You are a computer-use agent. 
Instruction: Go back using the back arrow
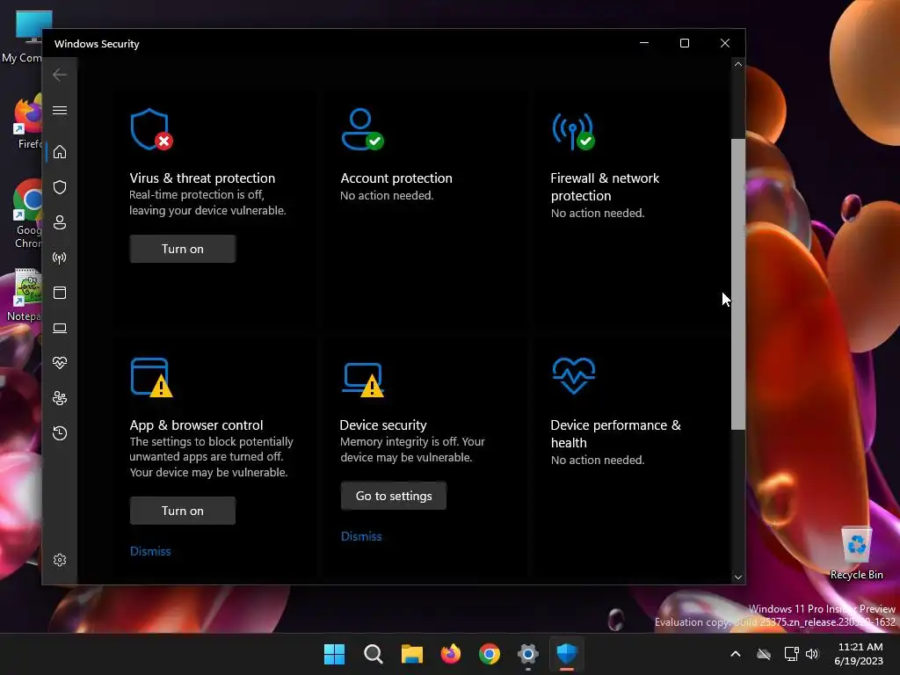[60, 75]
